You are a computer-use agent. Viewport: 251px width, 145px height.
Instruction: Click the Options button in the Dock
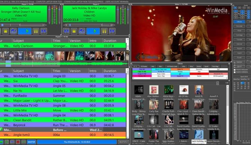(239, 62)
